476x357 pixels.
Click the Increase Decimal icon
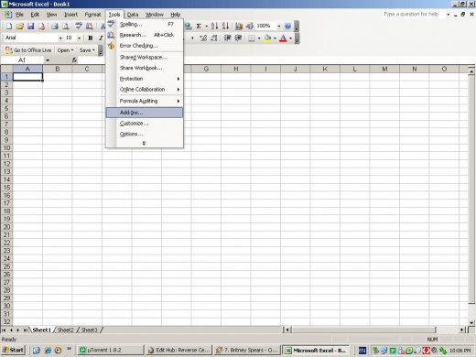tap(203, 38)
